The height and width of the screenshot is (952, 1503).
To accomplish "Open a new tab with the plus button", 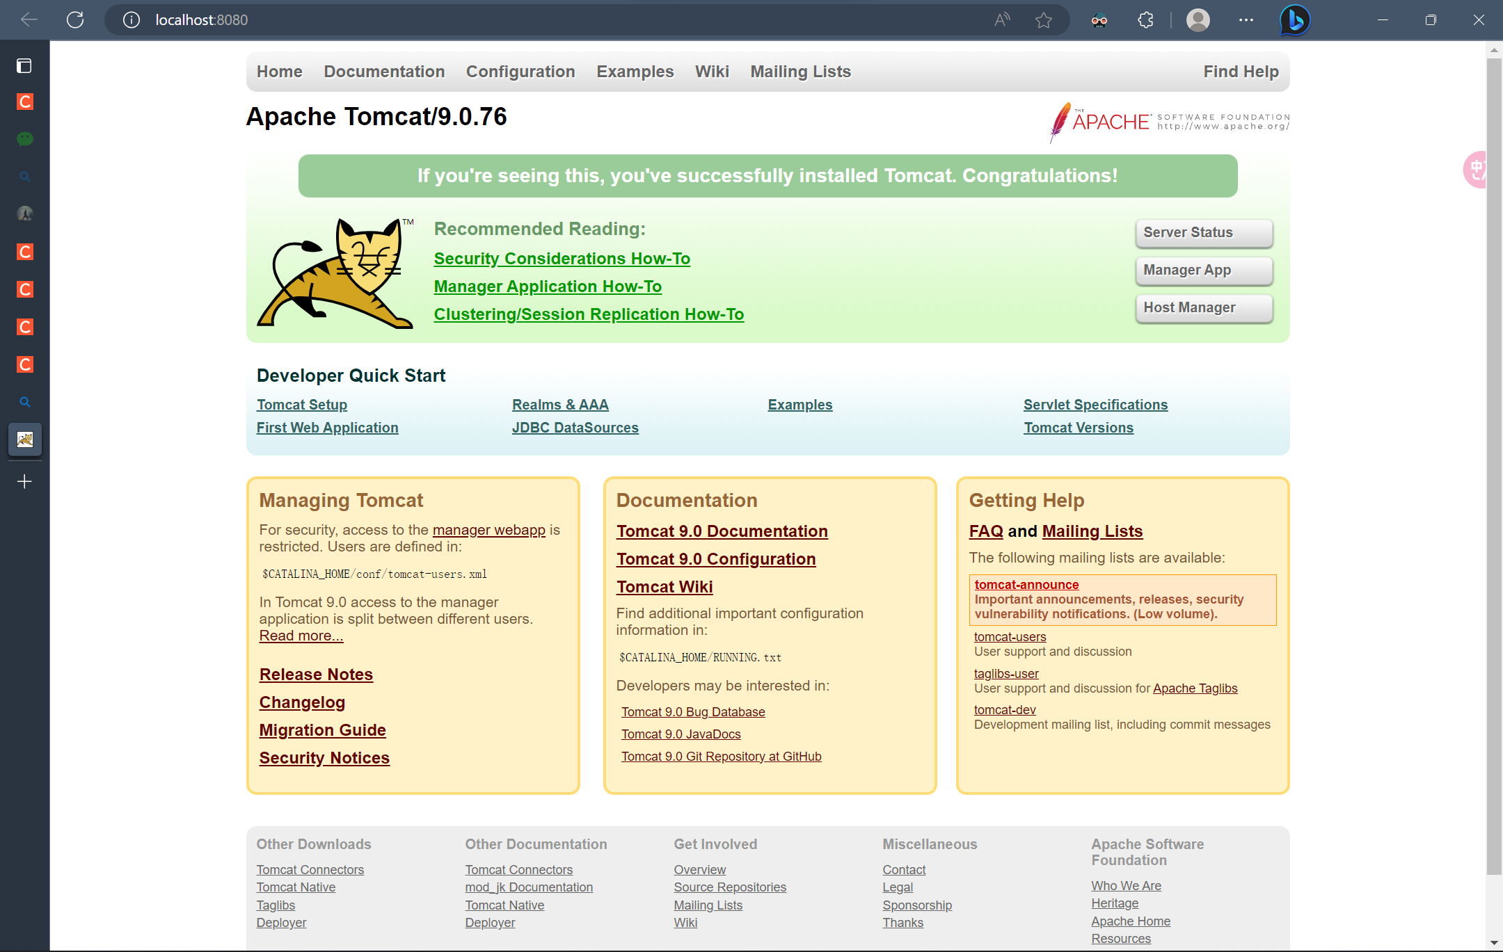I will (x=25, y=481).
